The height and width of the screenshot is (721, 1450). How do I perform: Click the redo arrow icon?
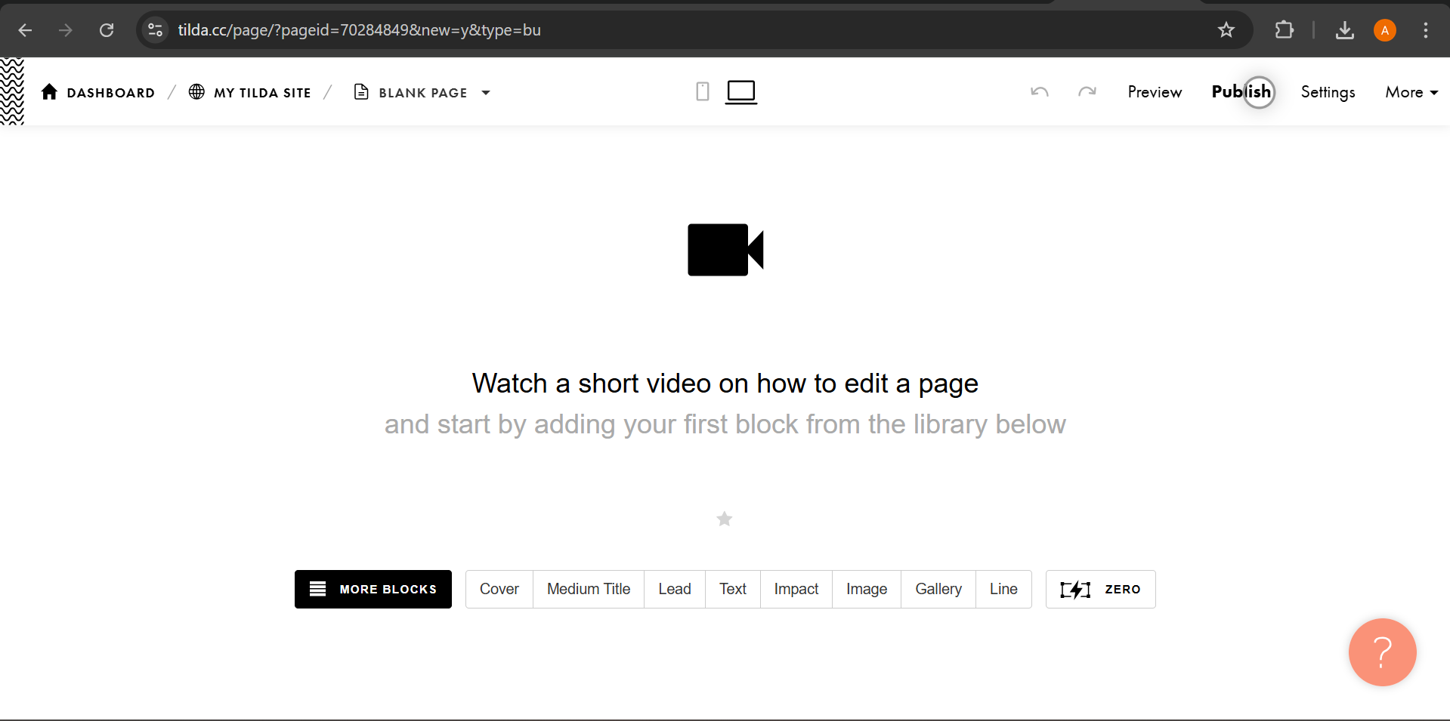[x=1087, y=92]
